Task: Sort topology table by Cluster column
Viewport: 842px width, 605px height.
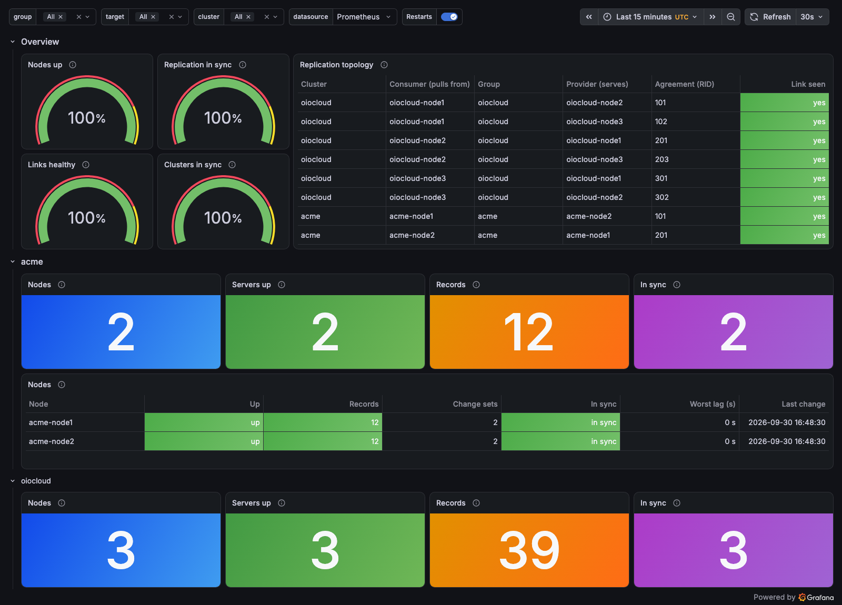Action: [x=314, y=84]
